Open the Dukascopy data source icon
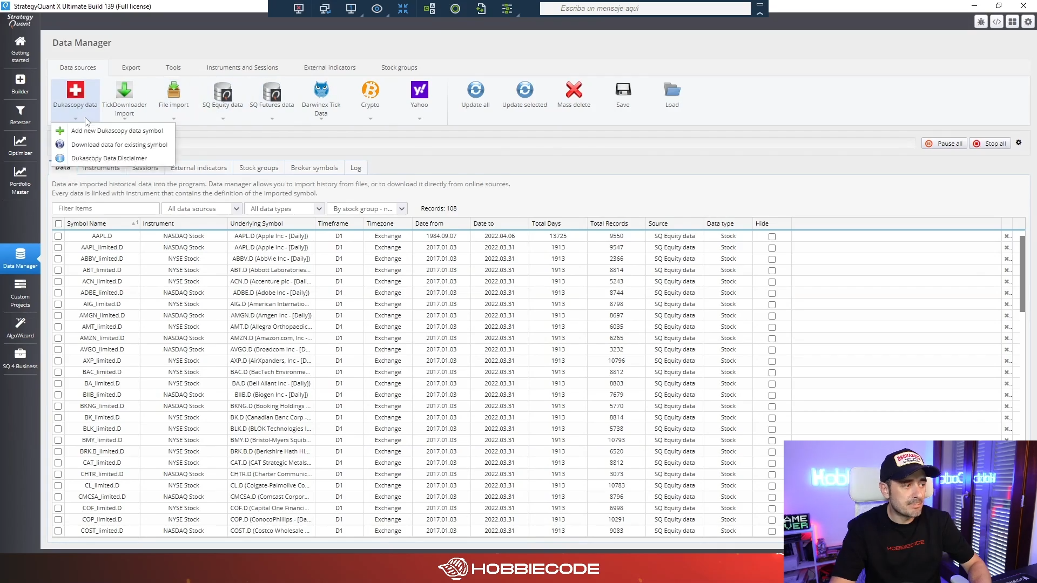Viewport: 1037px width, 583px height. tap(75, 90)
